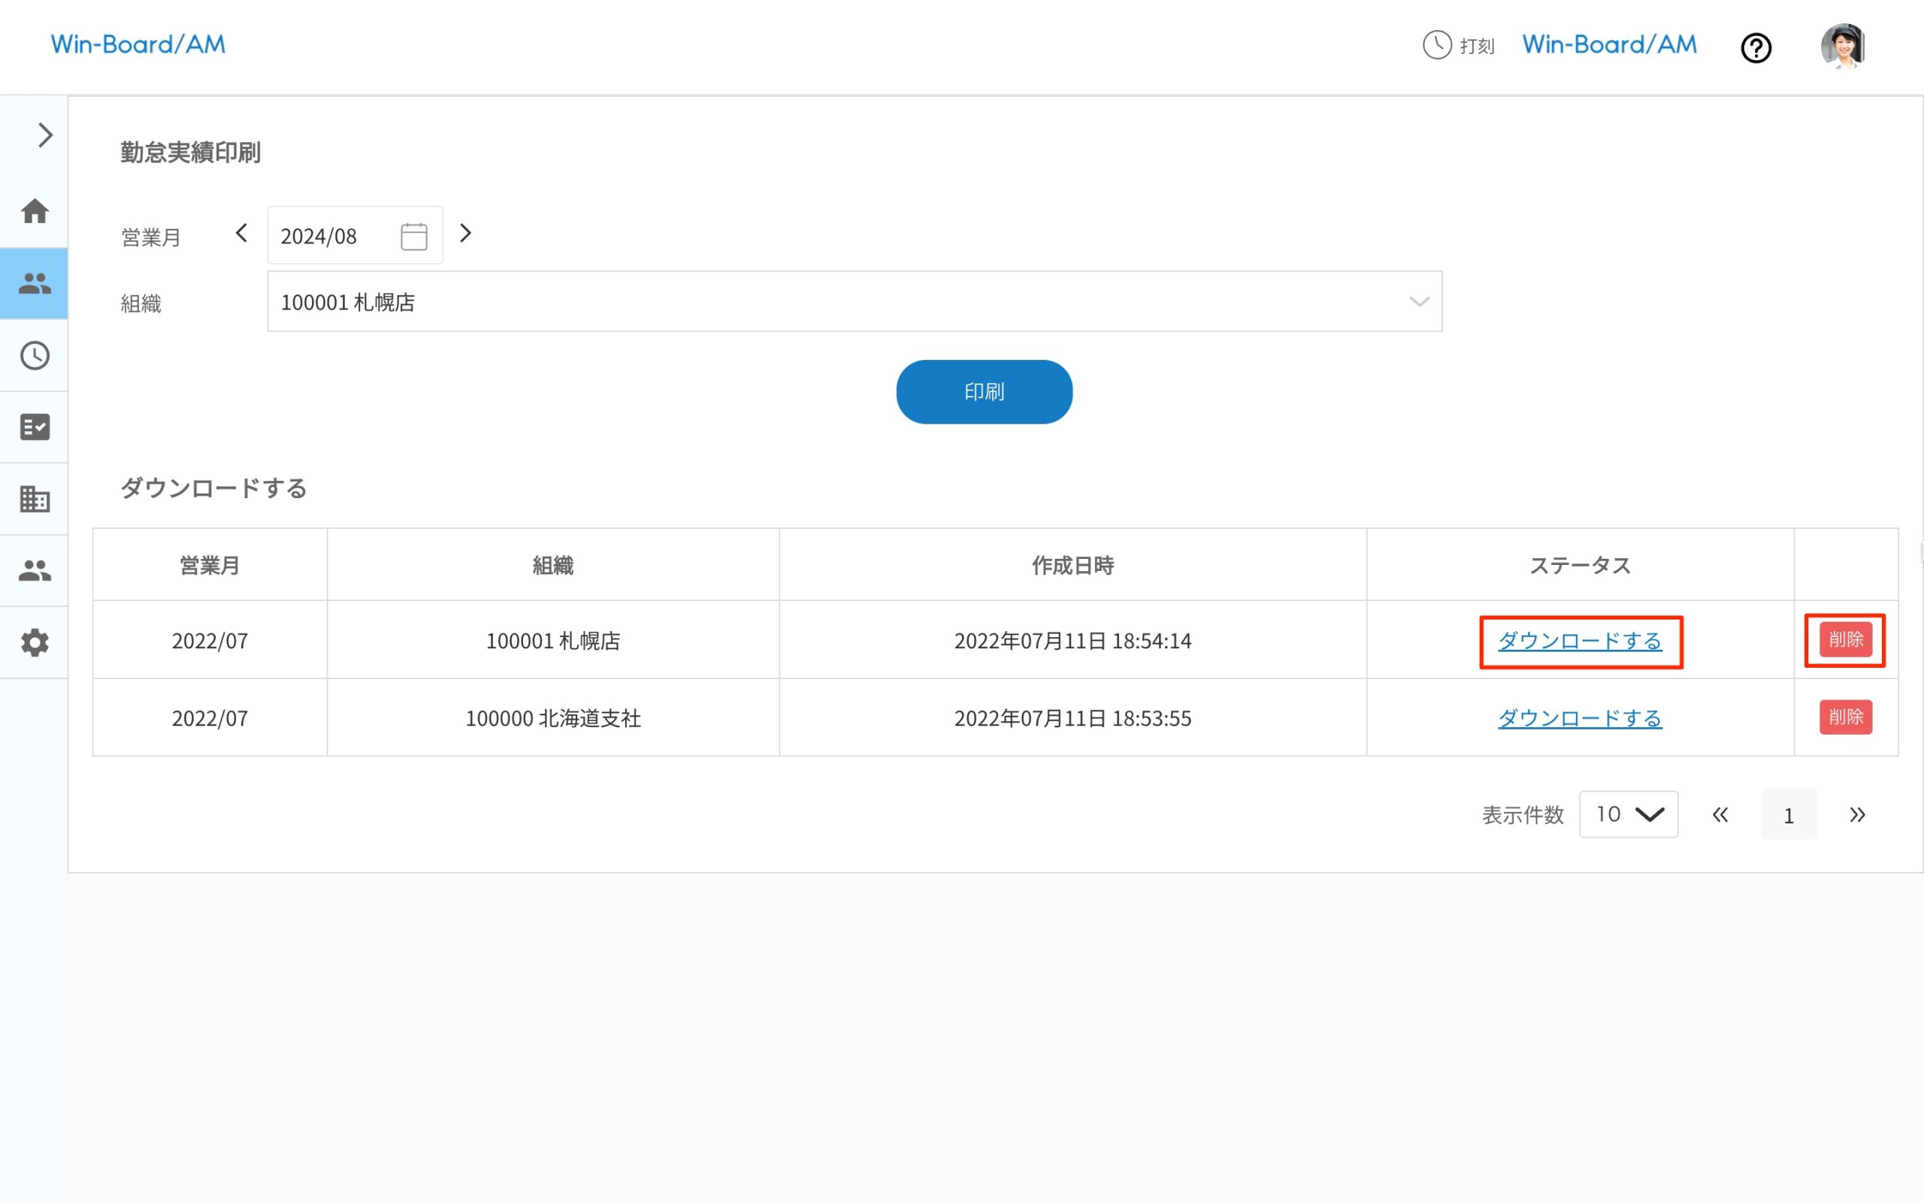Delete the 北海道支社 row

coord(1844,717)
